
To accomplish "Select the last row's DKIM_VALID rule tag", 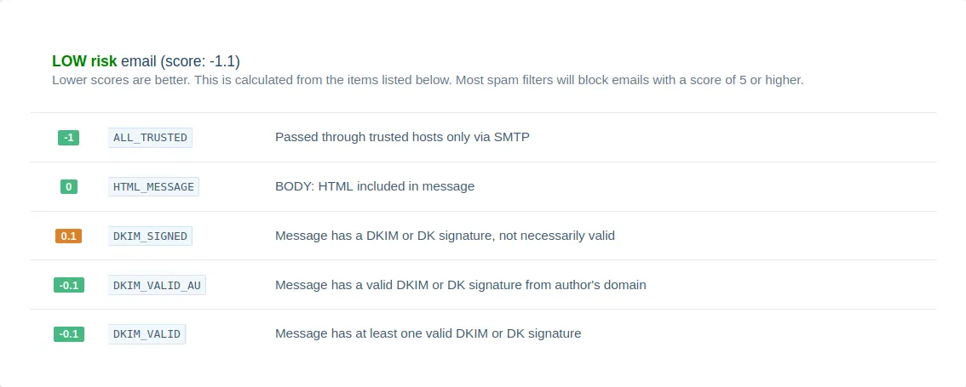I will tap(147, 333).
